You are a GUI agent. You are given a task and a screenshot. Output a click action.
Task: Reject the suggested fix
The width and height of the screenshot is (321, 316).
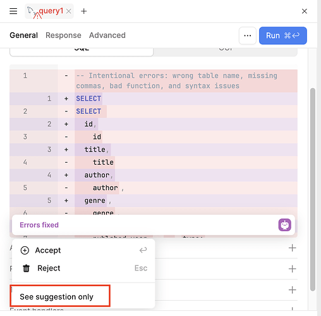click(x=83, y=269)
